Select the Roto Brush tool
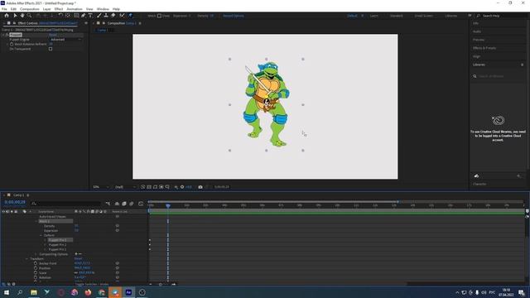 (122, 16)
